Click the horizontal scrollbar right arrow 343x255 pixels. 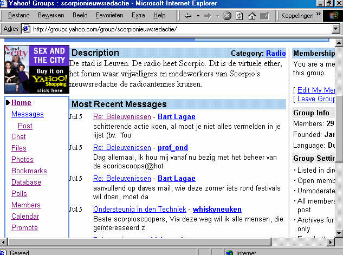coord(331,242)
